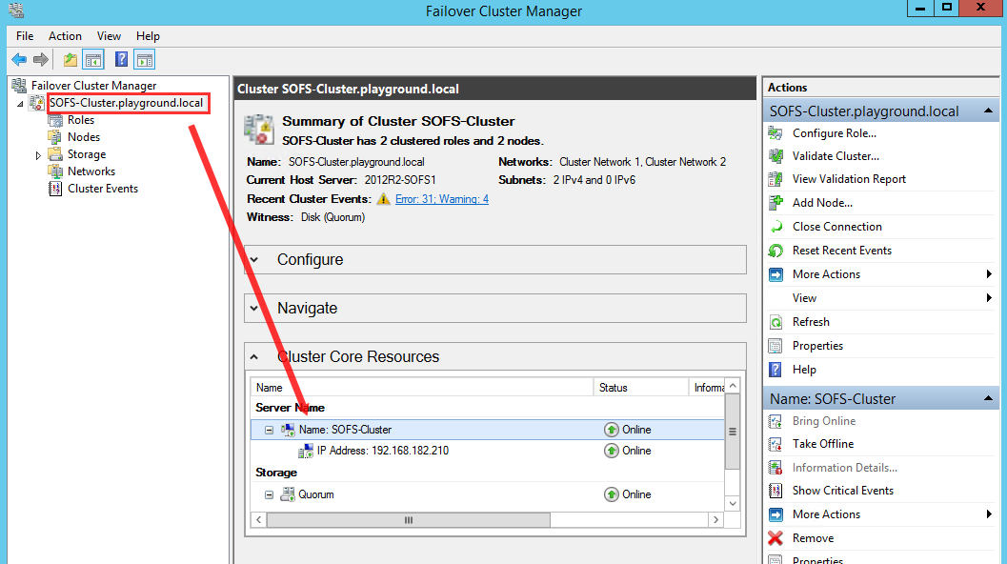1007x564 pixels.
Task: Click Configure Role... action
Action: click(x=835, y=133)
